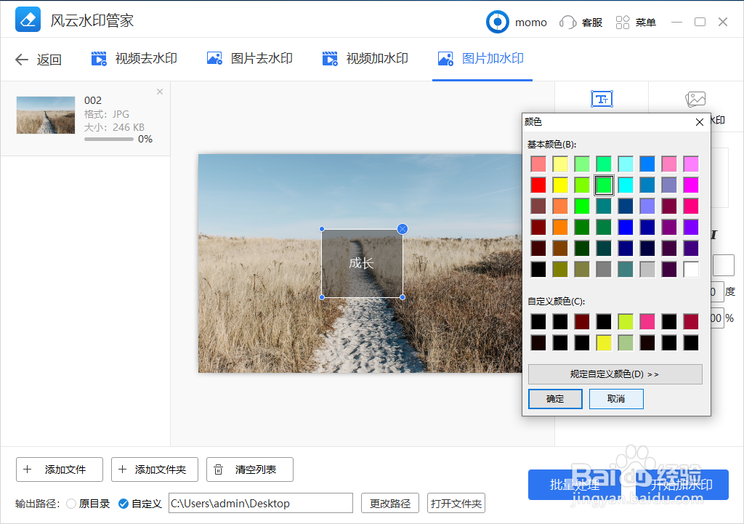Pick the pure yellow basic color
This screenshot has height=524, width=744.
click(560, 185)
